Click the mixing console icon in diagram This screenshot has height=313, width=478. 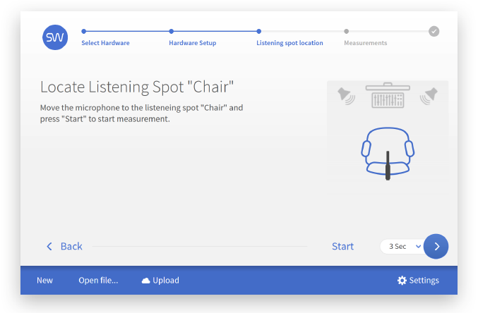click(388, 95)
